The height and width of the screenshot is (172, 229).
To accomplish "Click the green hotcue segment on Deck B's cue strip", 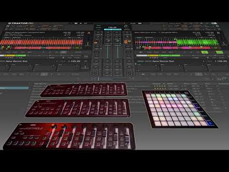I will [169, 55].
